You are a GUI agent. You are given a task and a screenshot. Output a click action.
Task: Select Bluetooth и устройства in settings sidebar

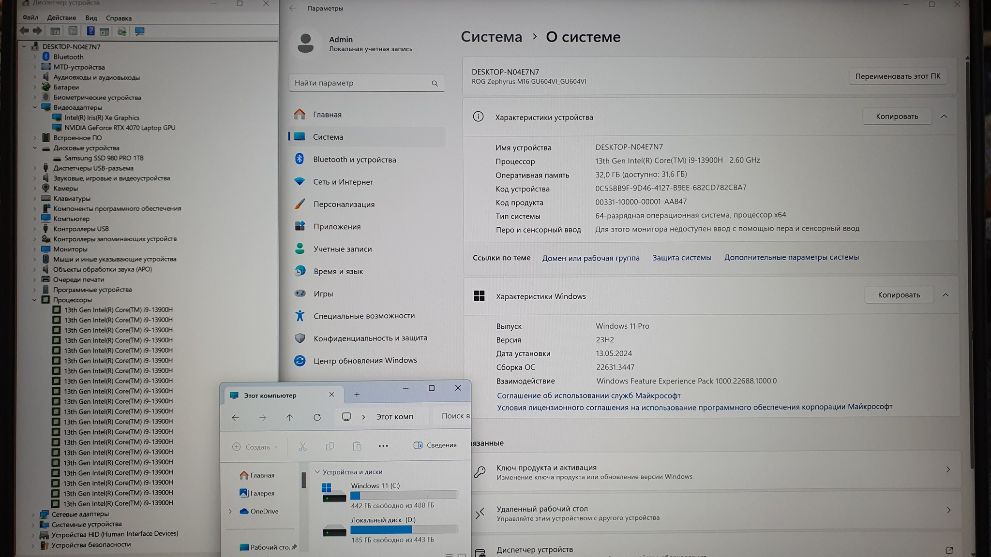click(354, 160)
